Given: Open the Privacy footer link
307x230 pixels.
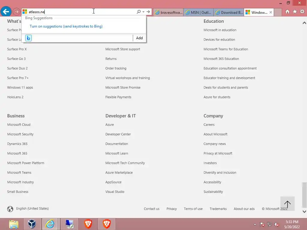Looking at the screenshot, I should (171, 209).
